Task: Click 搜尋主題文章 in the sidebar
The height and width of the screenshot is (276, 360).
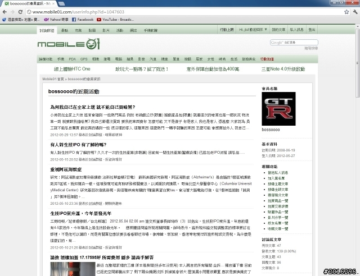Action: pyautogui.click(x=278, y=184)
